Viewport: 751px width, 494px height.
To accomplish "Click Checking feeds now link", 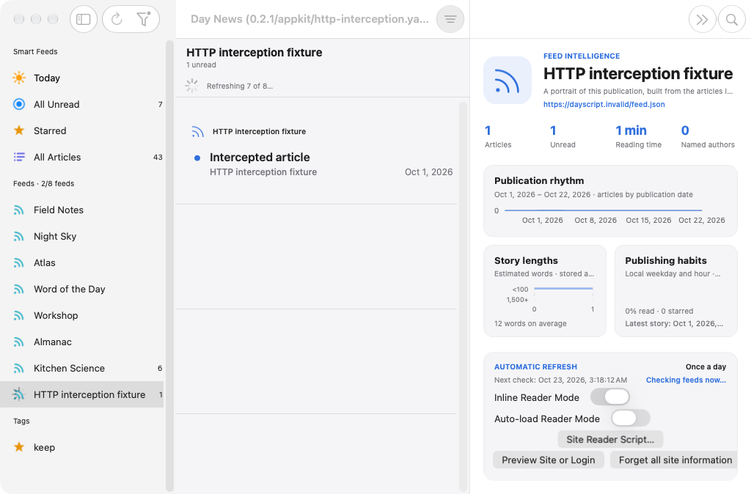I will 686,380.
